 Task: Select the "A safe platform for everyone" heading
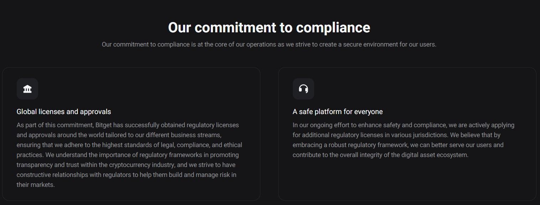click(x=337, y=112)
